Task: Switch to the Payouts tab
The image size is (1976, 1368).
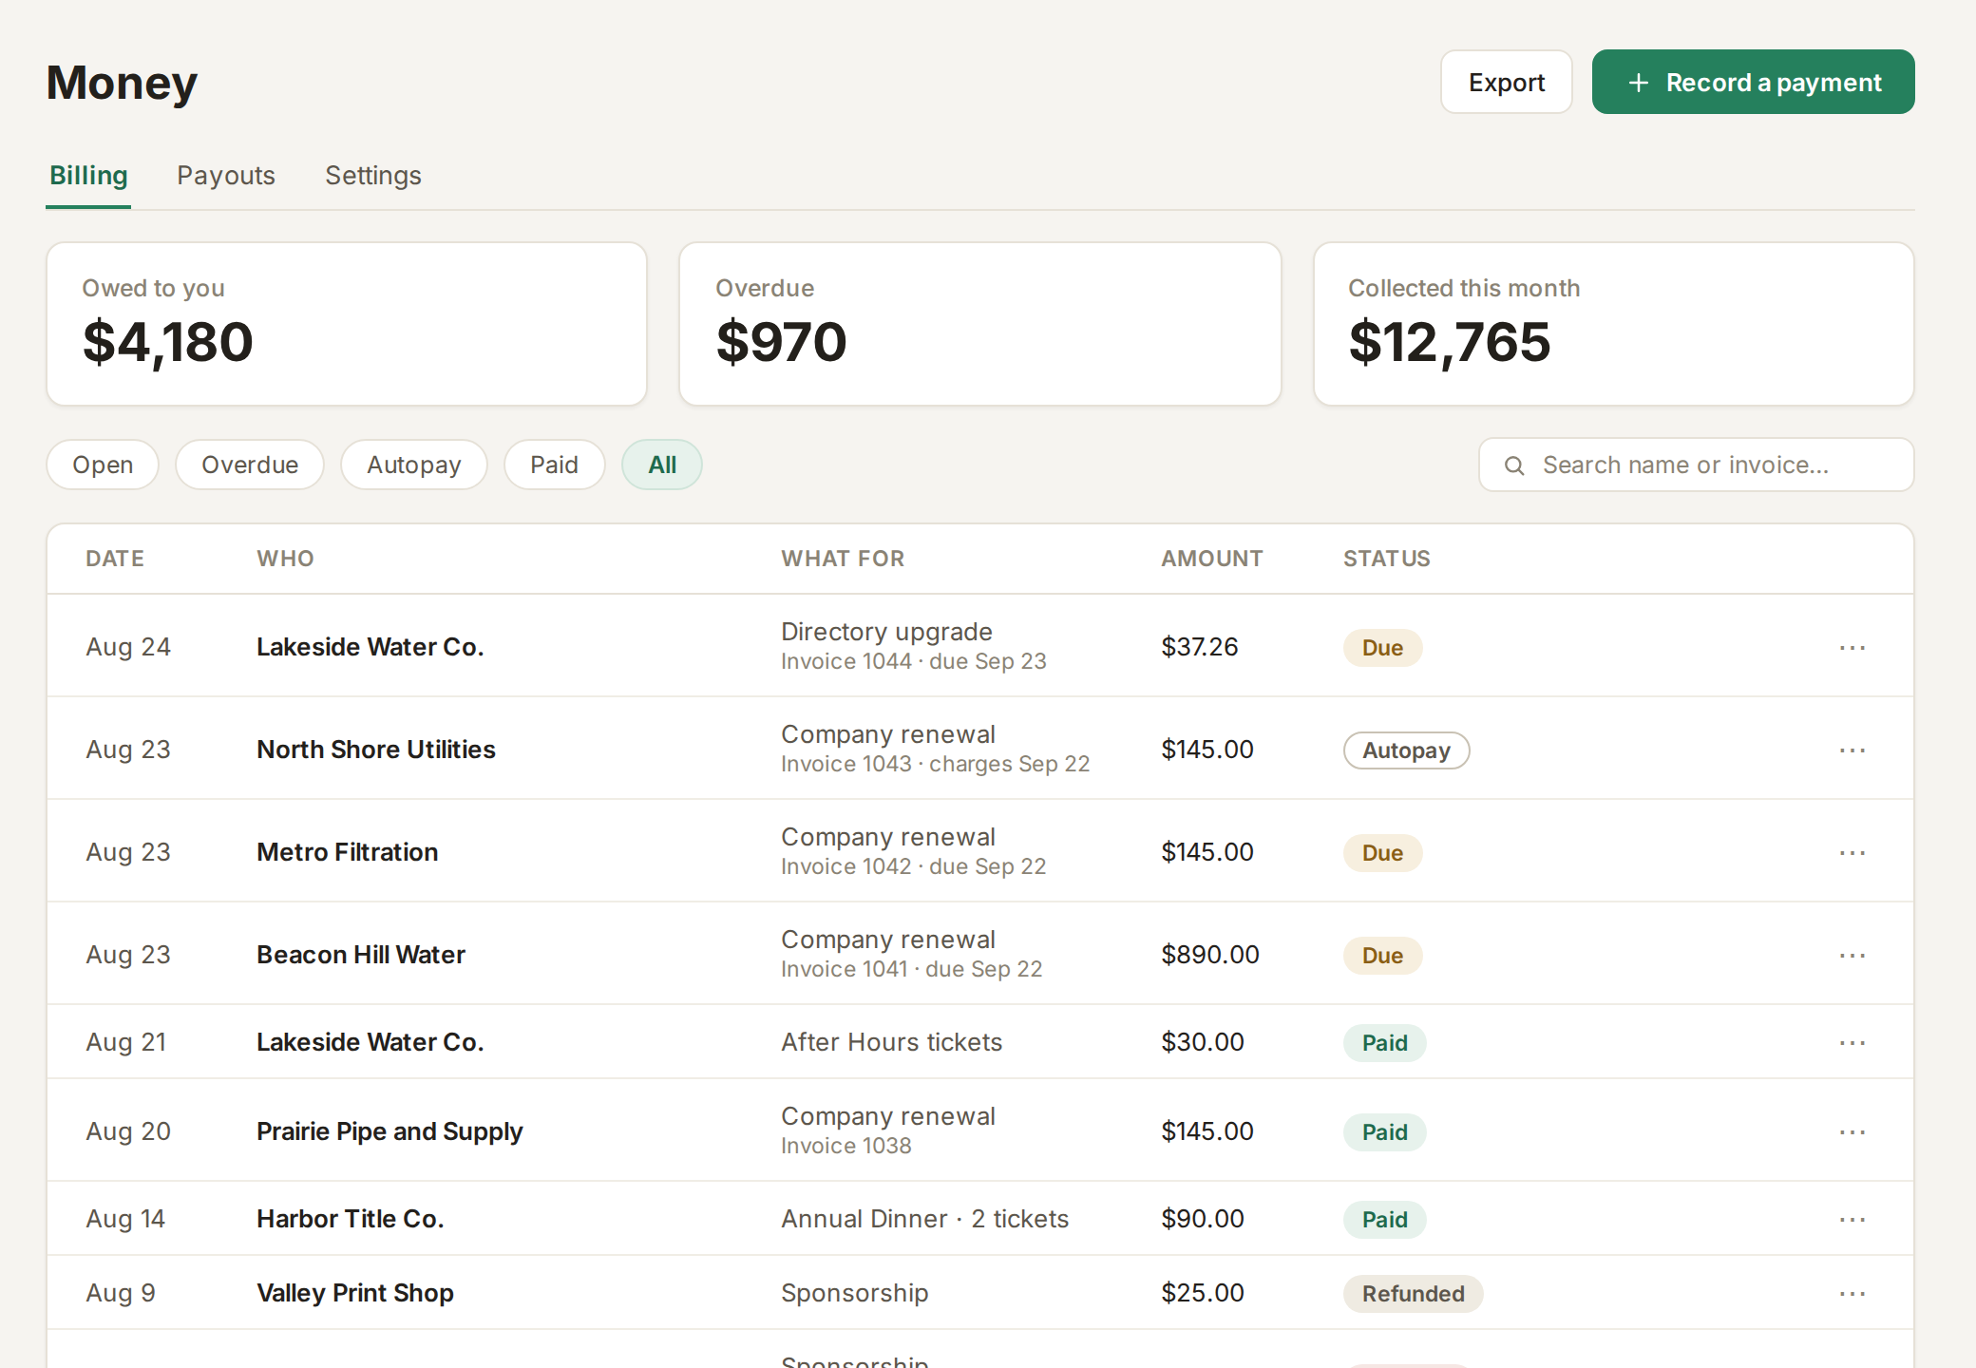Action: coord(226,176)
